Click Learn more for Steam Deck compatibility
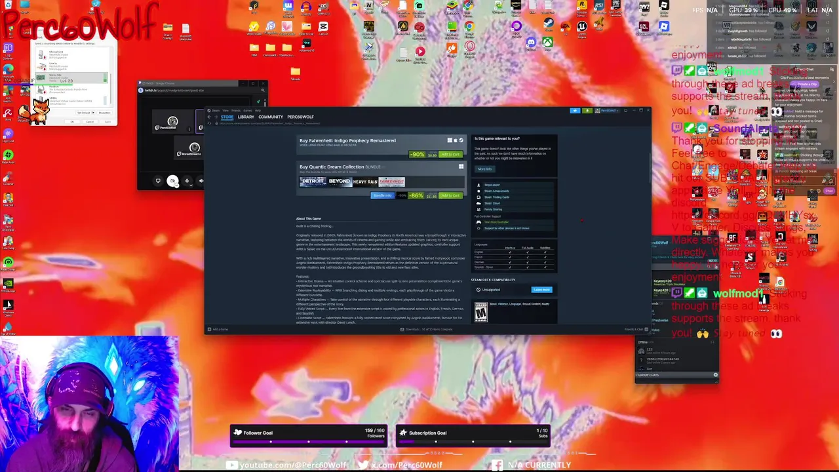839x472 pixels. pos(541,289)
